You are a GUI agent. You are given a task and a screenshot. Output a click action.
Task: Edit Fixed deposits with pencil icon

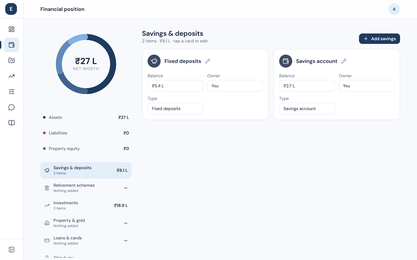(208, 61)
